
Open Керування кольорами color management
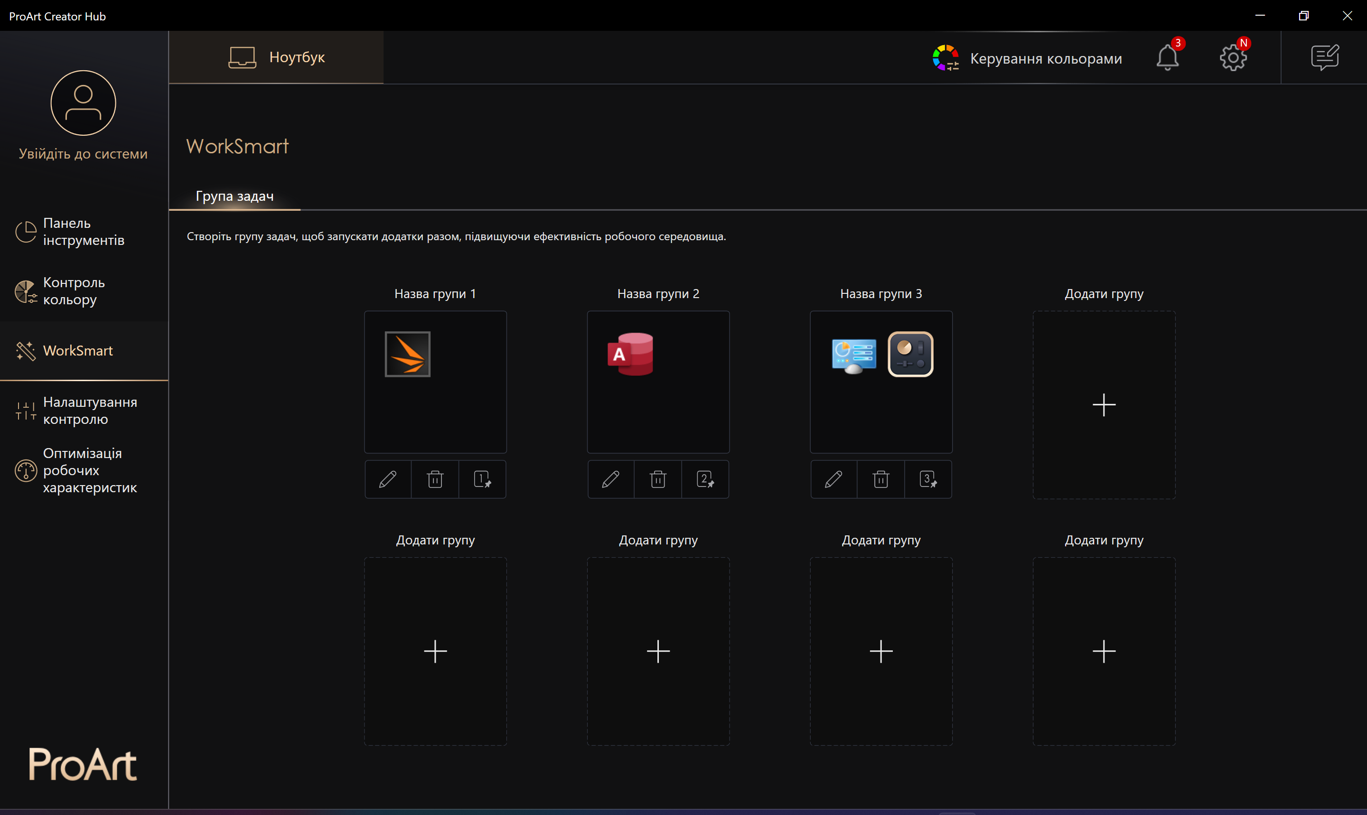click(1027, 58)
